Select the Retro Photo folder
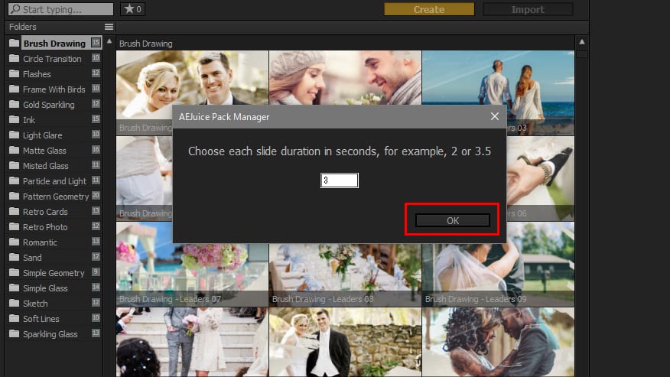 [x=54, y=227]
